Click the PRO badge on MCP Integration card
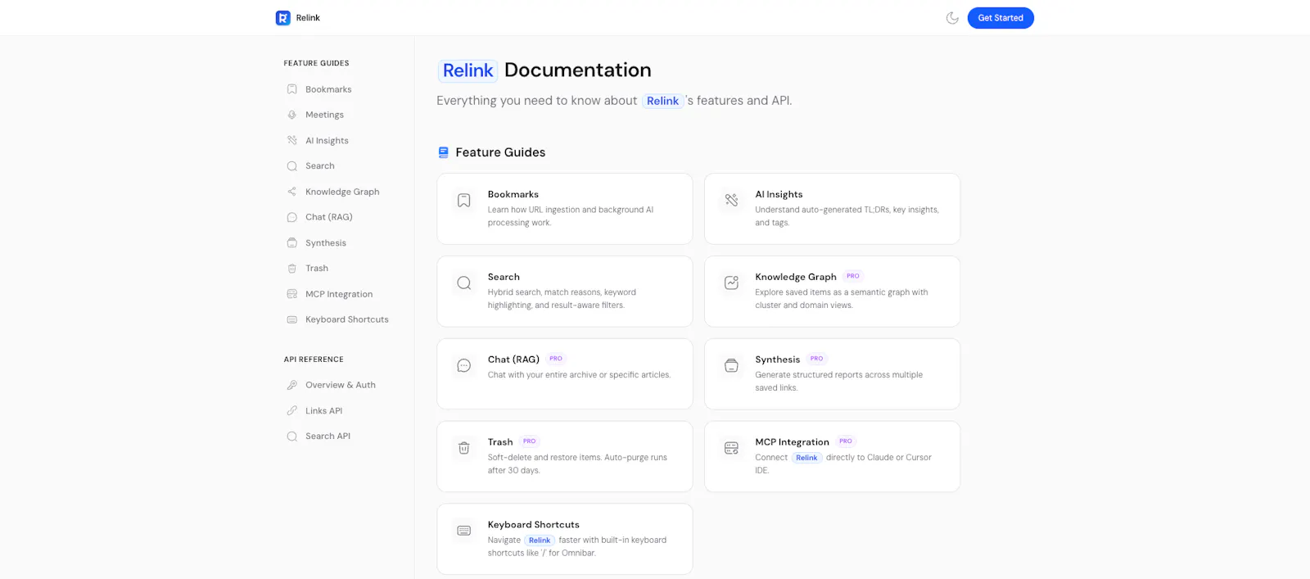 (x=846, y=441)
